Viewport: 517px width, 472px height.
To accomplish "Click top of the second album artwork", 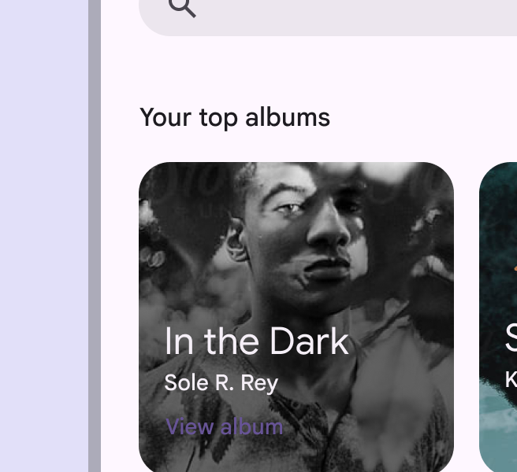I will (499, 177).
